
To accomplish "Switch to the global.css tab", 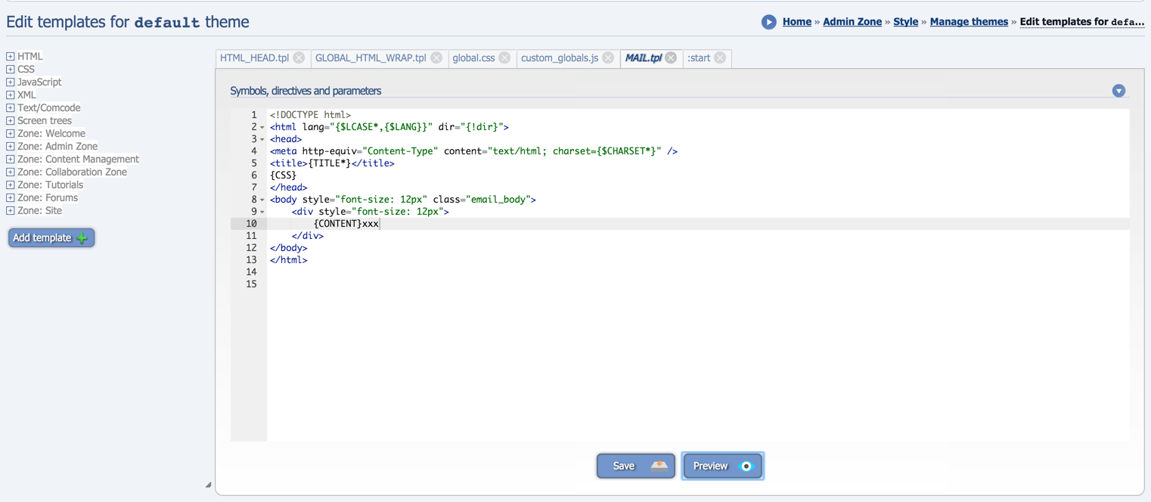I will click(x=473, y=58).
